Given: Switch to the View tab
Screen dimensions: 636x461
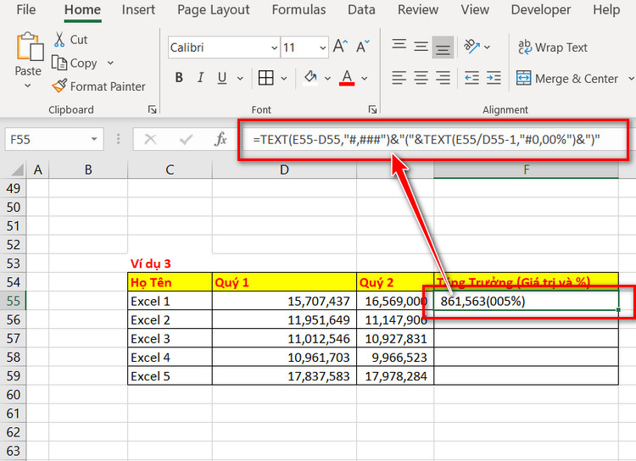Looking at the screenshot, I should 475,9.
